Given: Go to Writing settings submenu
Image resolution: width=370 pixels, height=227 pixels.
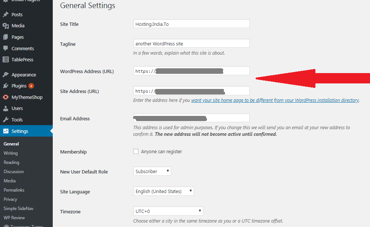Looking at the screenshot, I should (11, 153).
